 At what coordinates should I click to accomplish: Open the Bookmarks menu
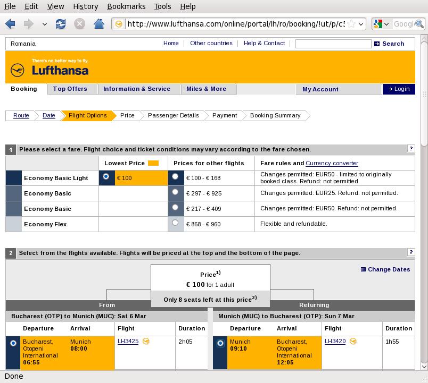point(126,6)
